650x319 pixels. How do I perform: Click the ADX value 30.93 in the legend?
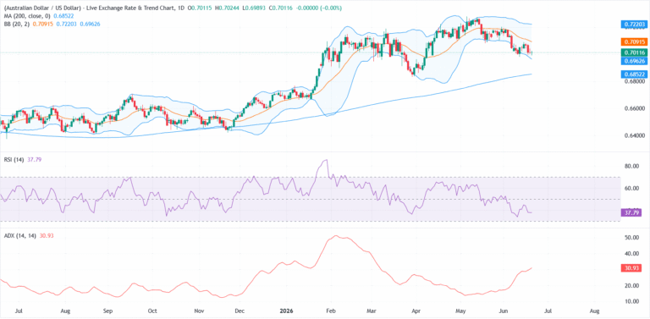pyautogui.click(x=47, y=235)
